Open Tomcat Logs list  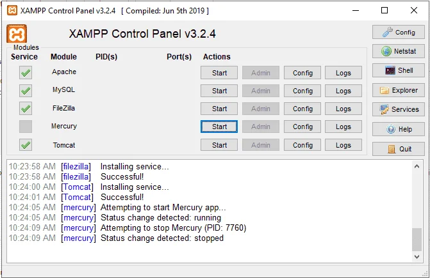click(343, 145)
